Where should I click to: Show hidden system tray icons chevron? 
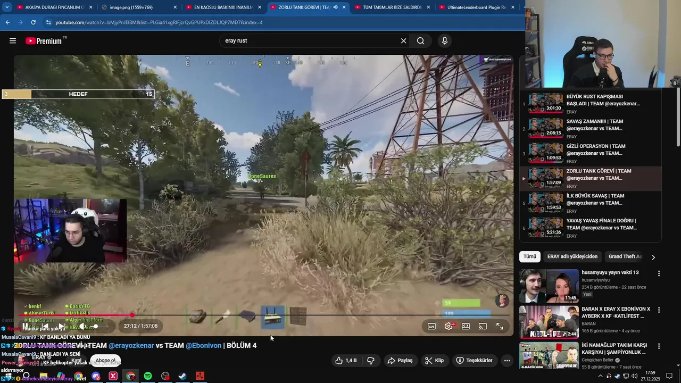click(x=601, y=376)
